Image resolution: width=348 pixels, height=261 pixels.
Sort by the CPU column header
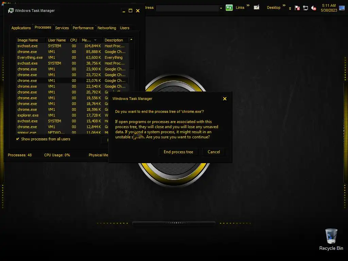[74, 40]
